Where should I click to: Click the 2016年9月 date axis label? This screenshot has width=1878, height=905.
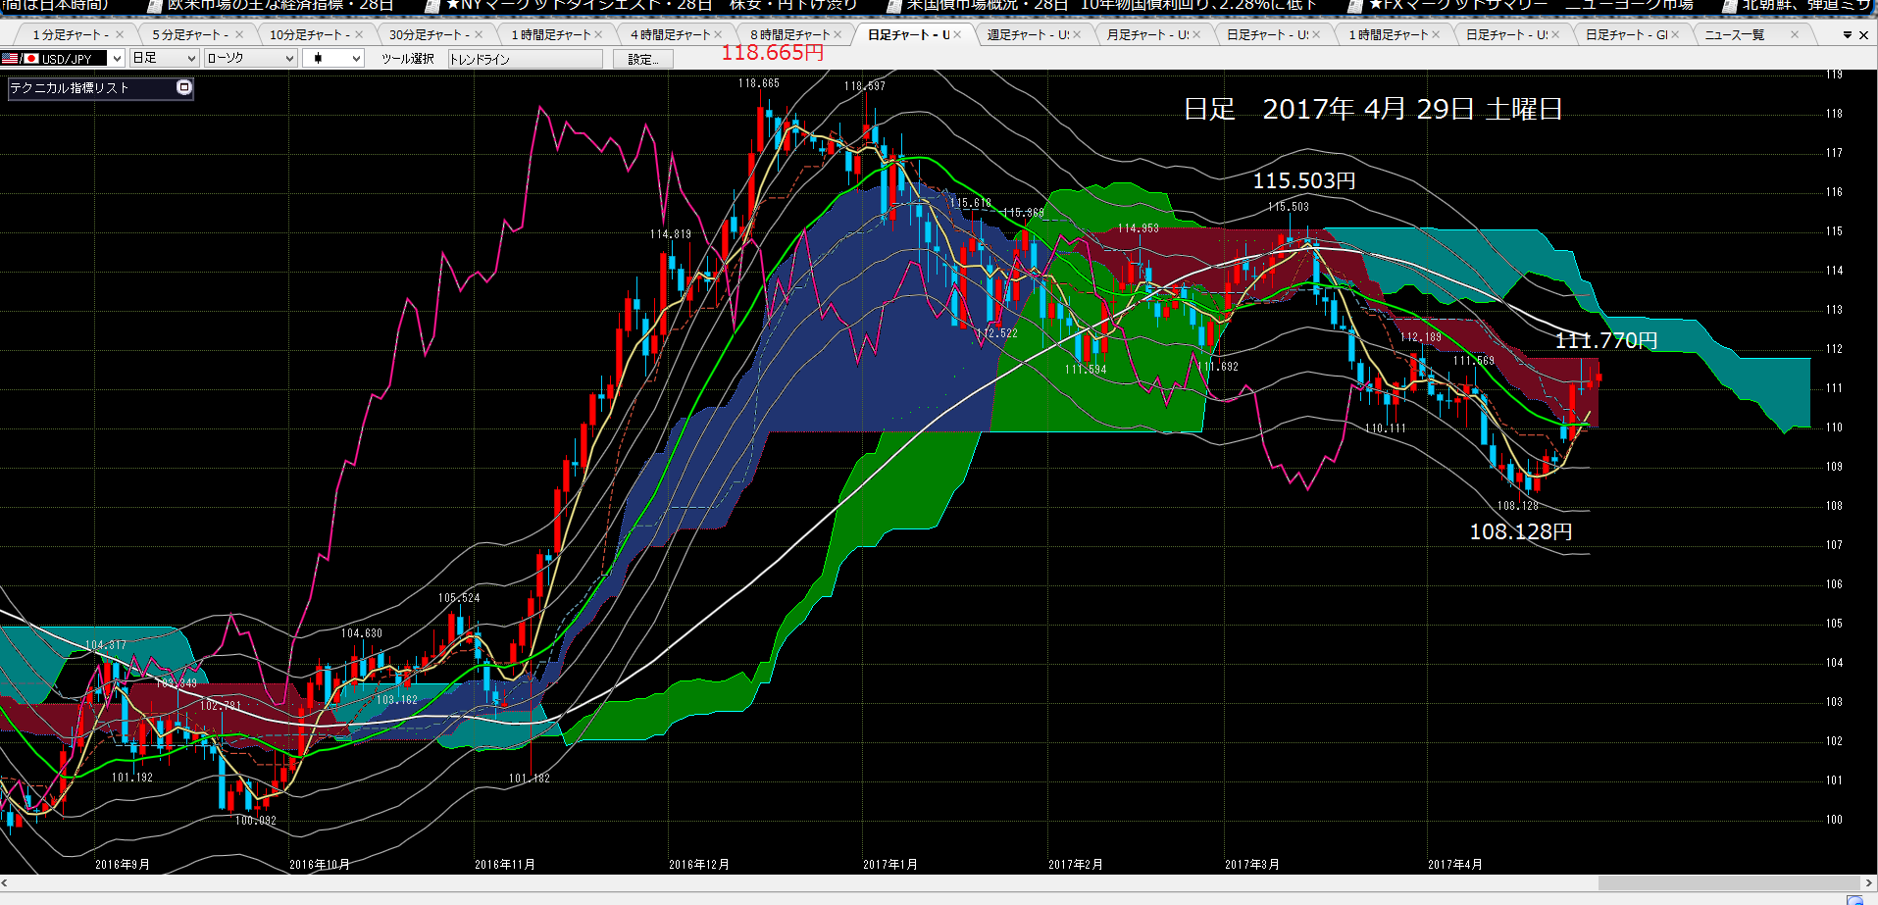(x=123, y=865)
